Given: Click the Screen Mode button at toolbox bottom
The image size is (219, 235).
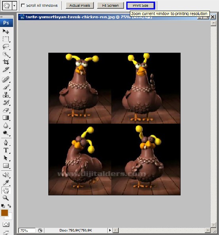Looking at the screenshot, I should point(6,233).
